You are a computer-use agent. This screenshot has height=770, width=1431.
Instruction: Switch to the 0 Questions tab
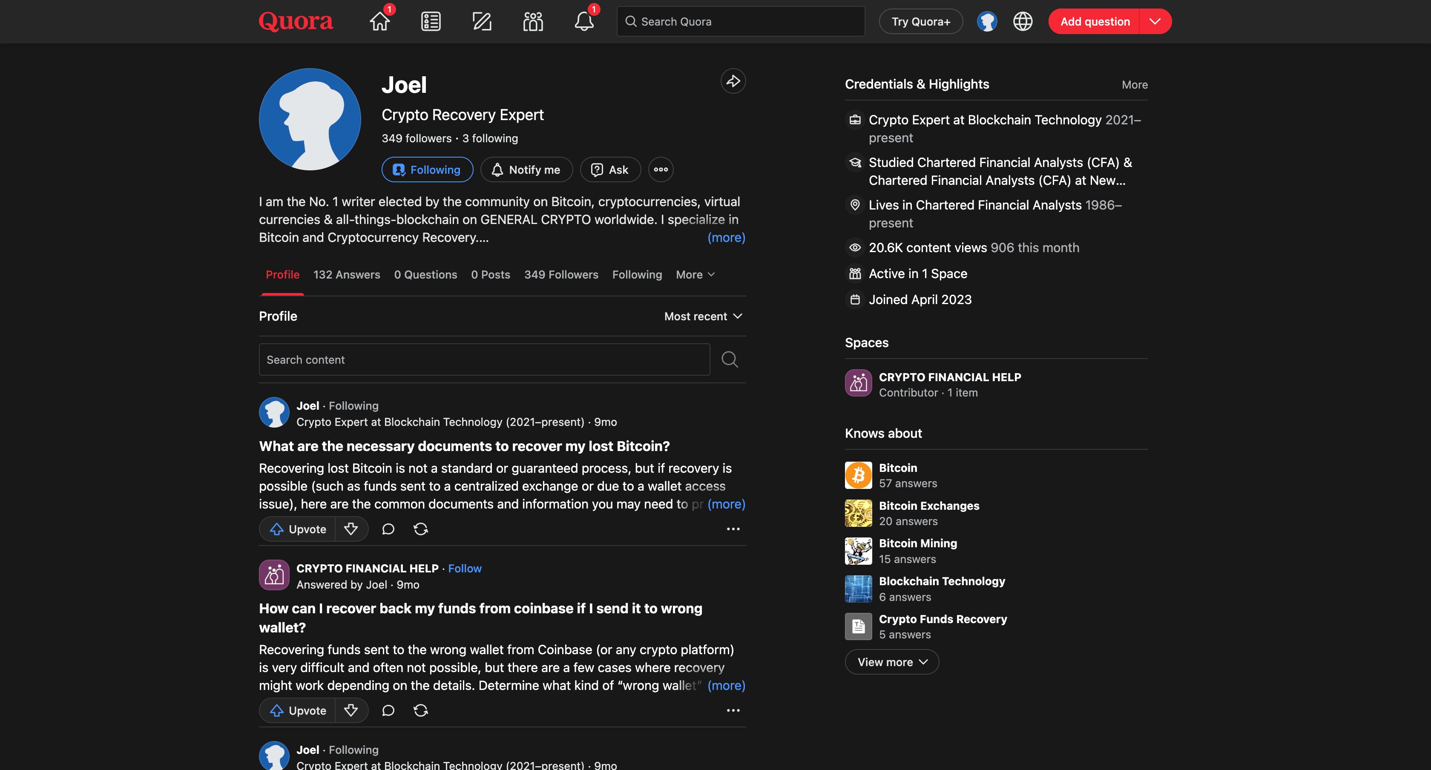[425, 274]
